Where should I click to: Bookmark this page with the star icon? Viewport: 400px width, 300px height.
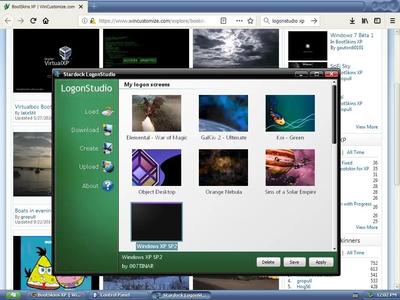250,21
